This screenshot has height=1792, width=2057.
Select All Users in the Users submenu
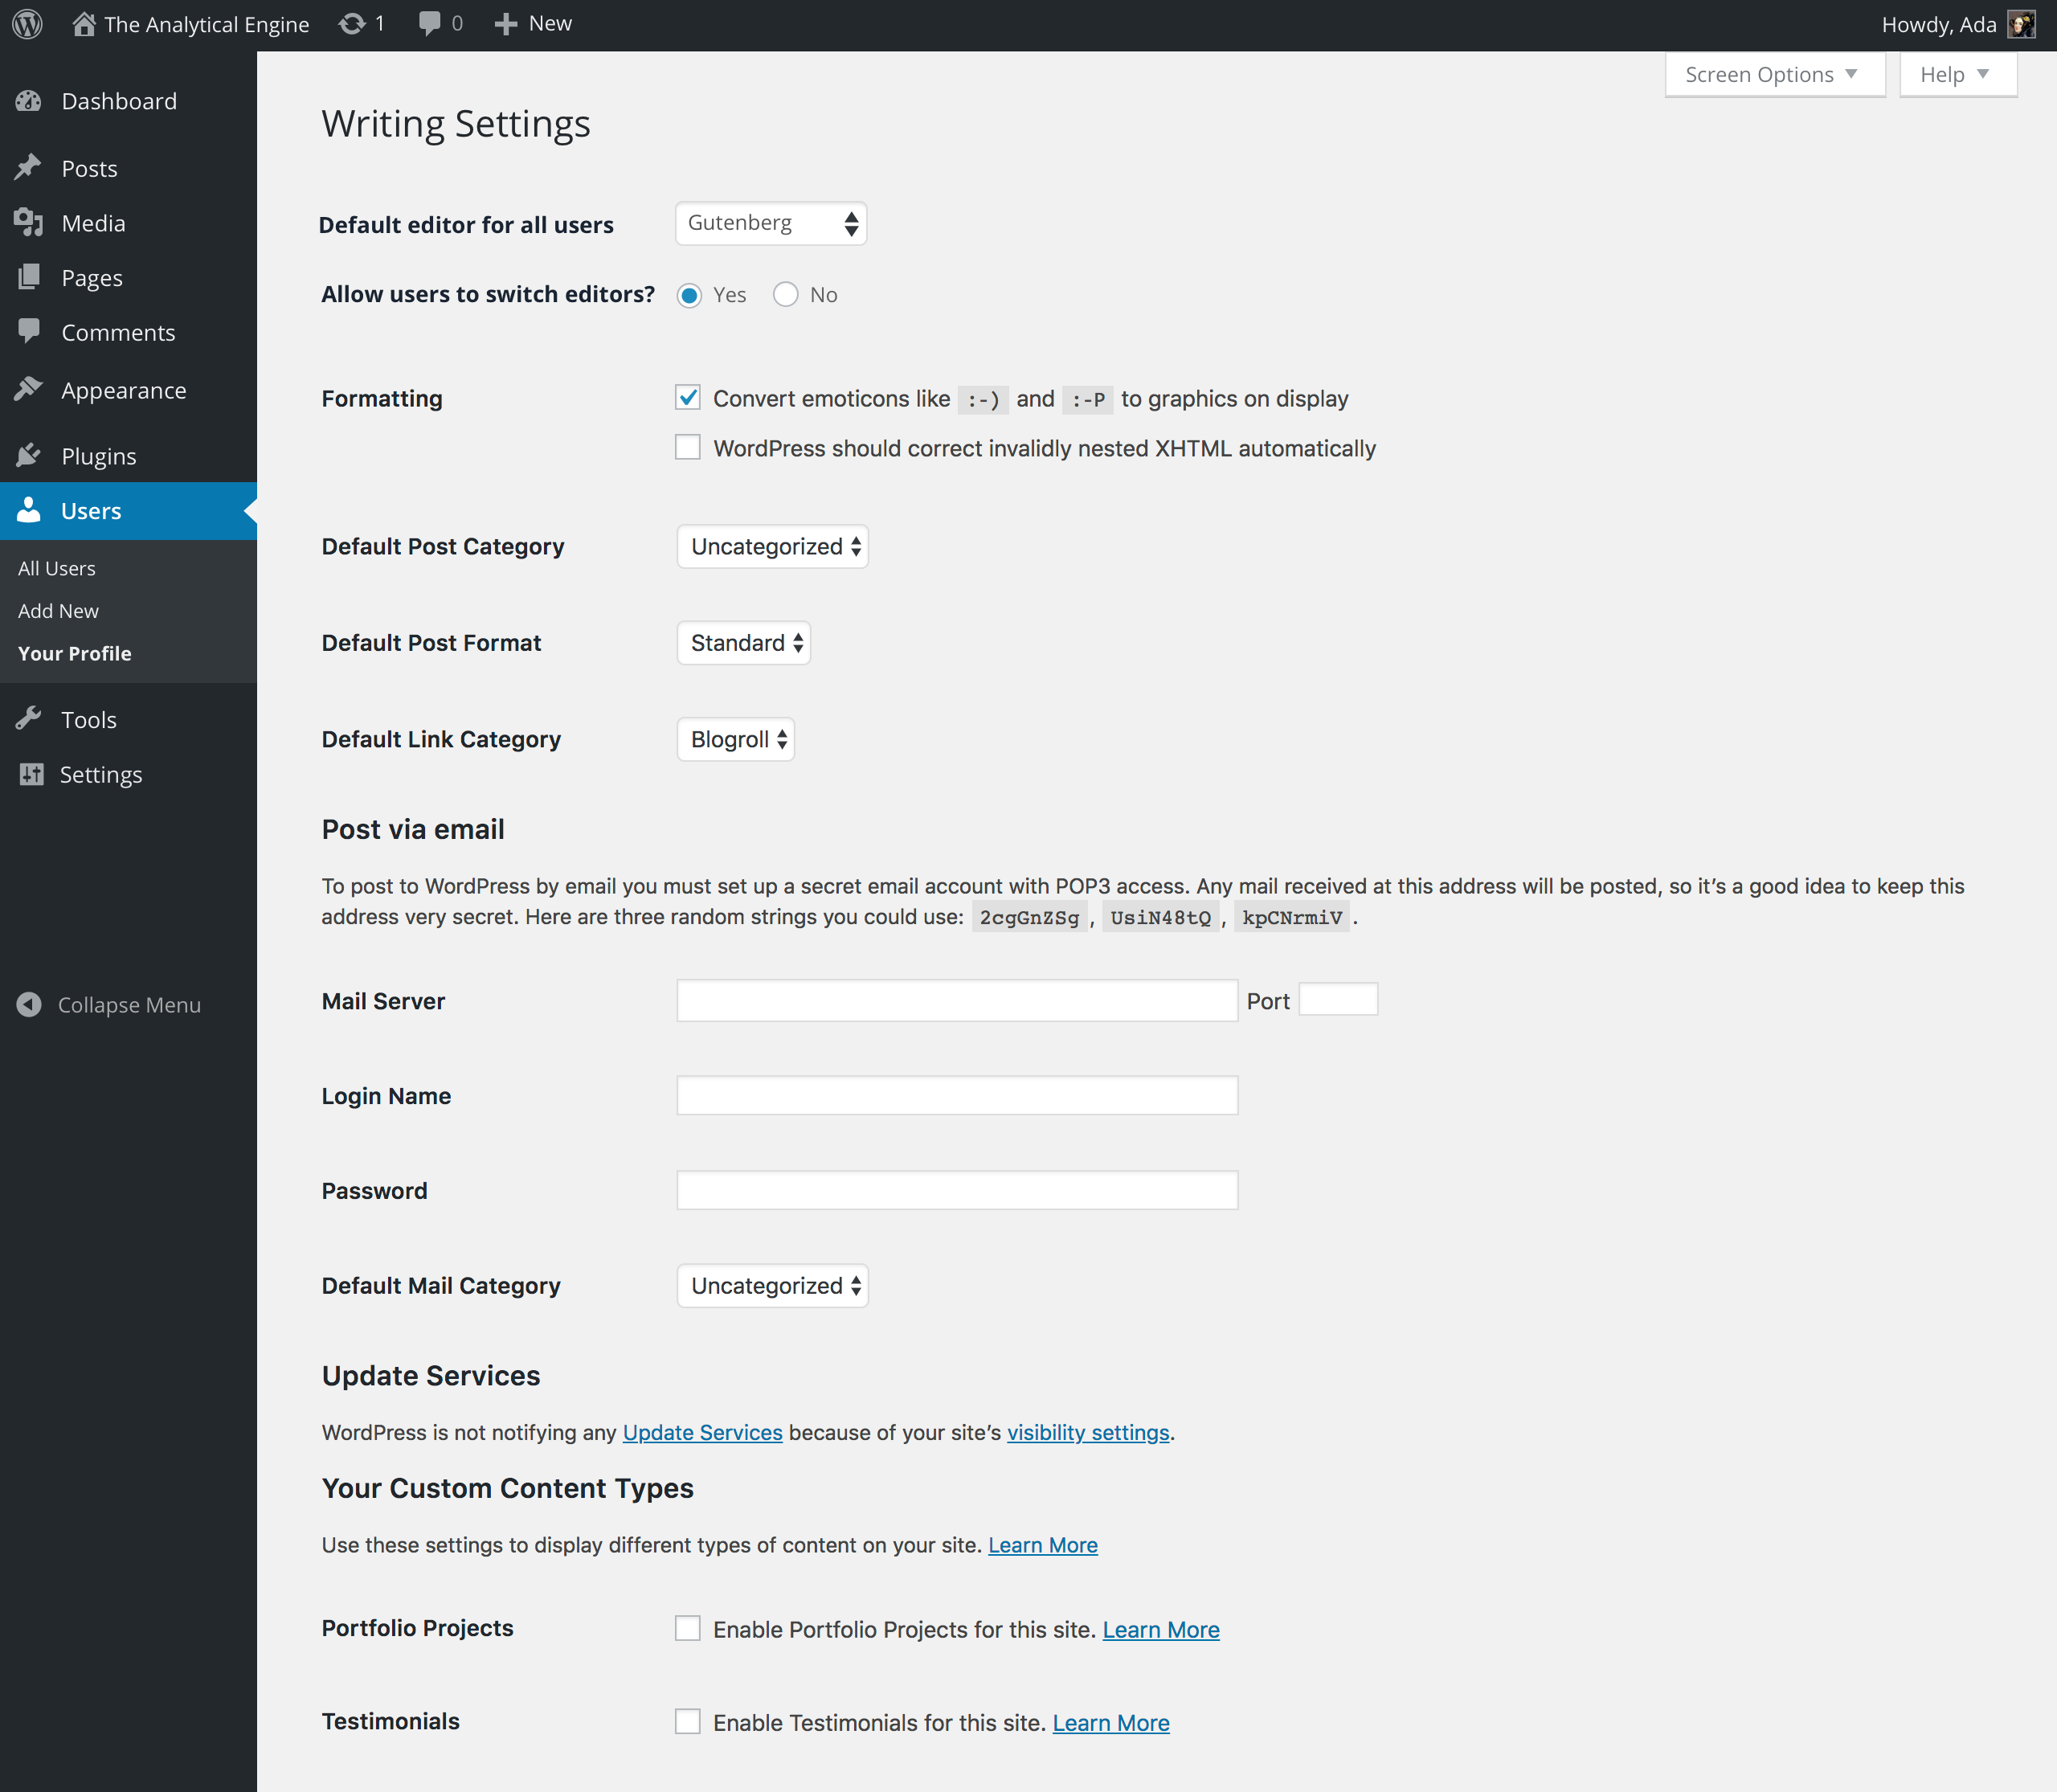click(56, 567)
